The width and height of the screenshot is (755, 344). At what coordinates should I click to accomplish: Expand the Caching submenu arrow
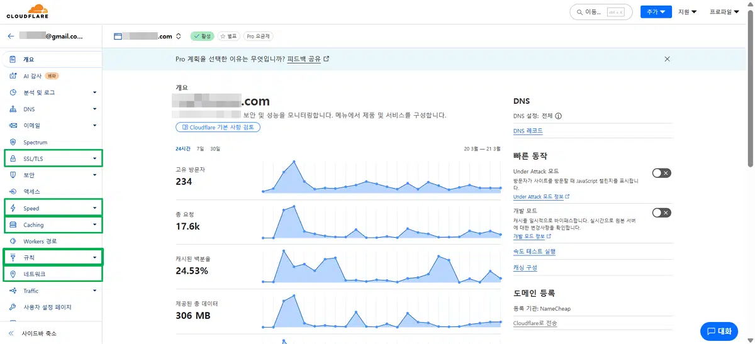(95, 225)
